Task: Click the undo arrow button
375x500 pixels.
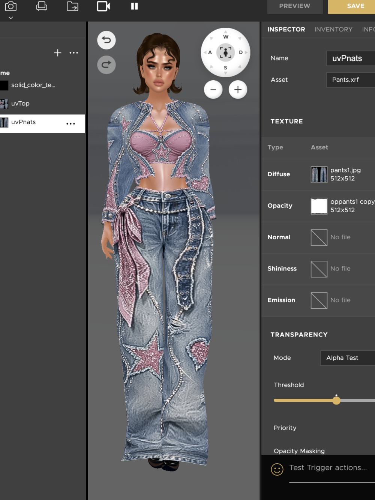Action: (x=106, y=40)
